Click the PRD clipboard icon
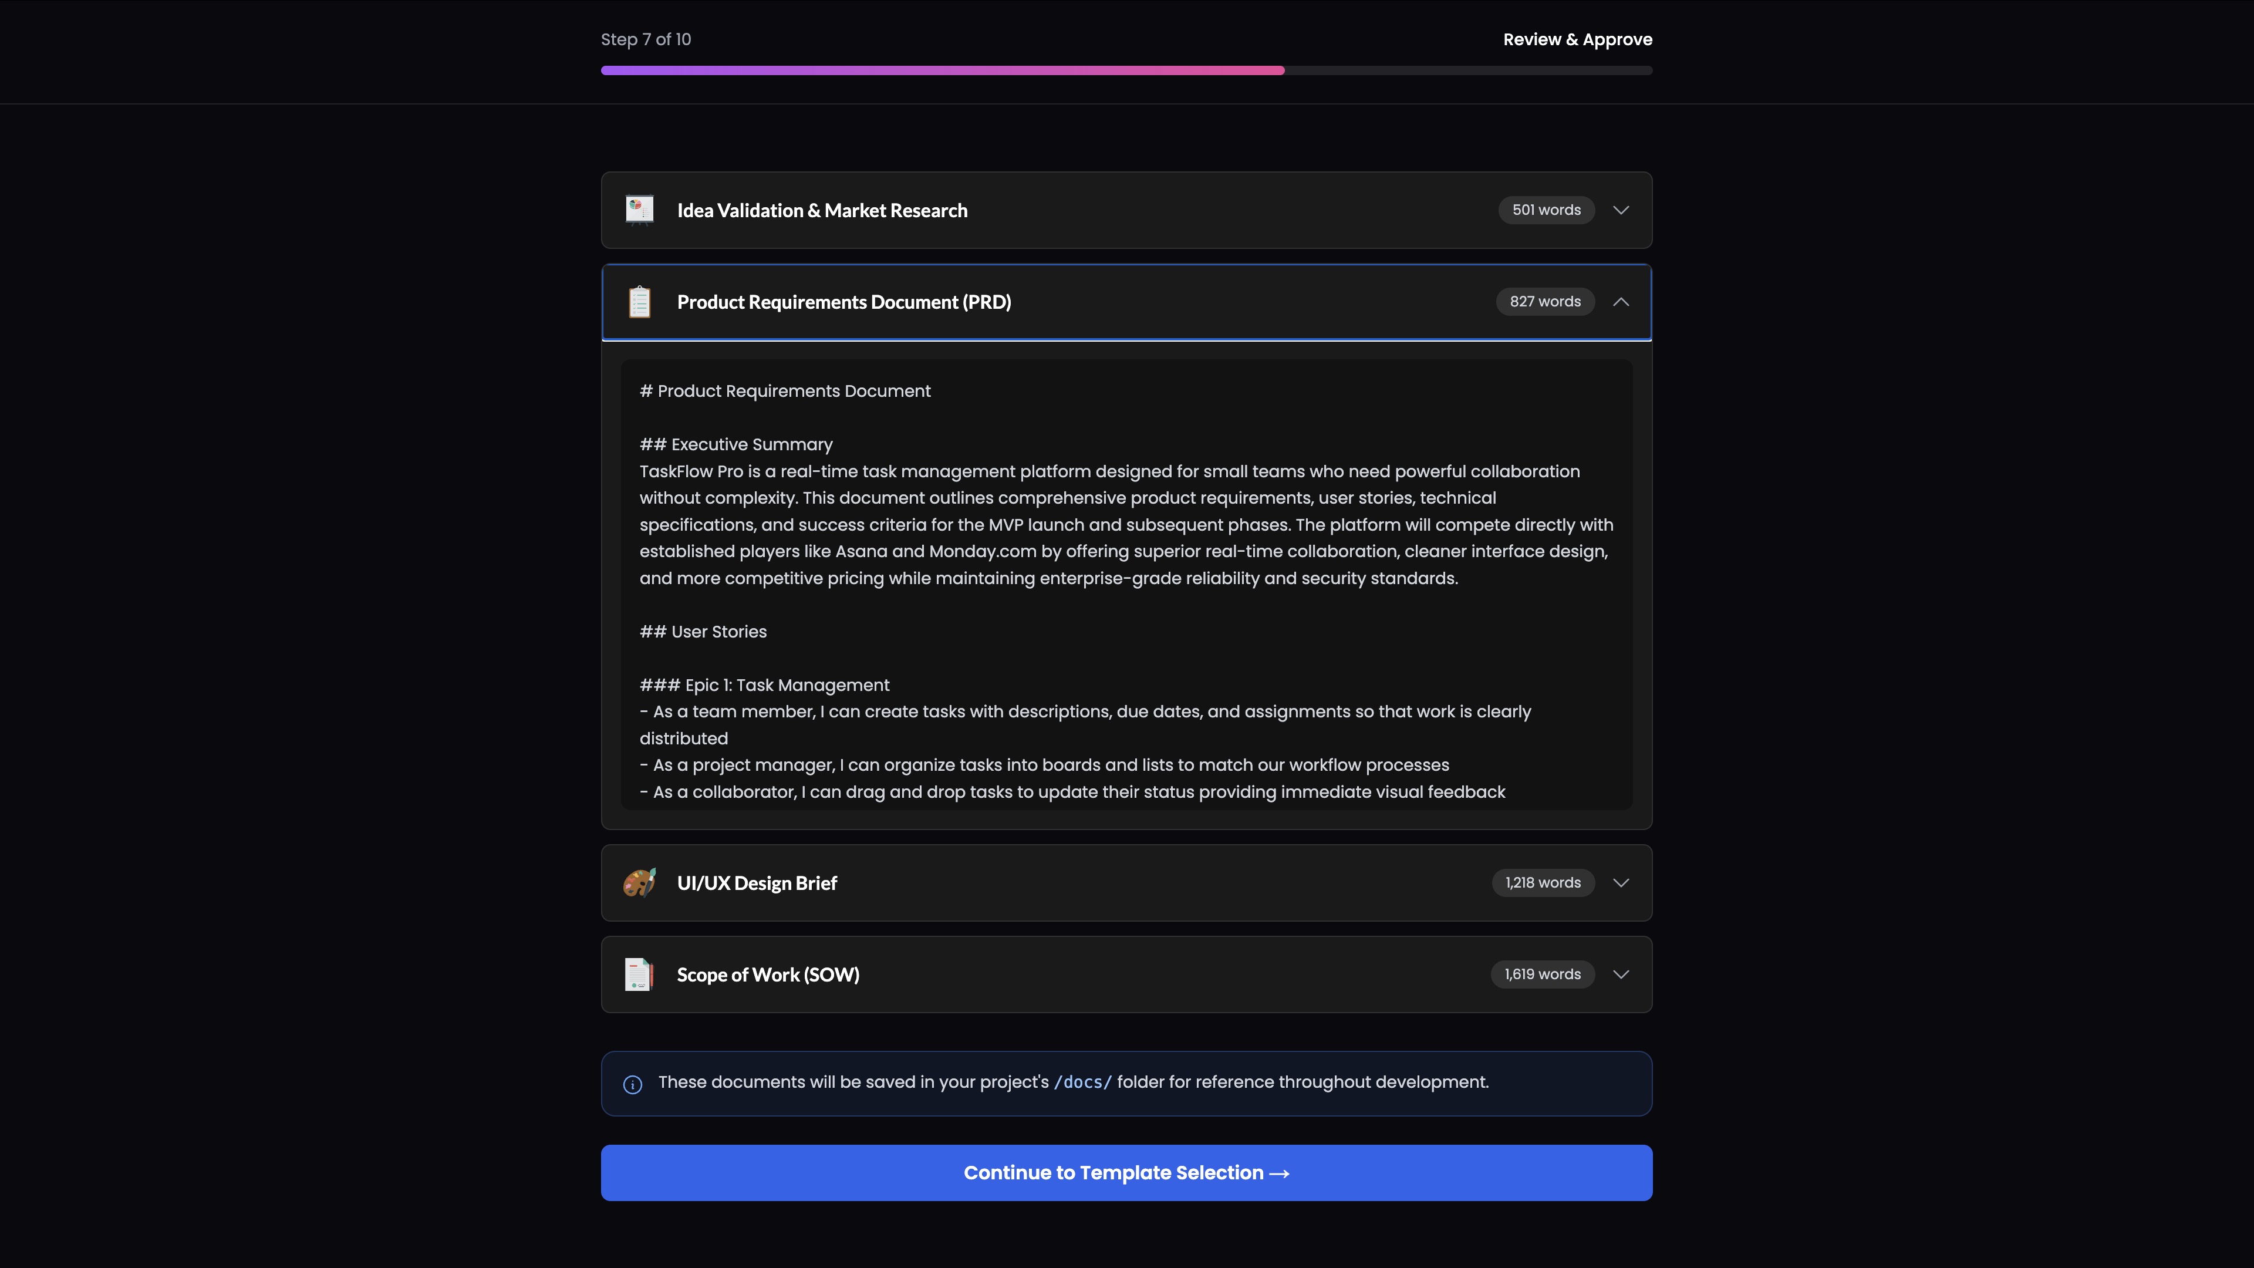This screenshot has height=1268, width=2254. tap(640, 302)
